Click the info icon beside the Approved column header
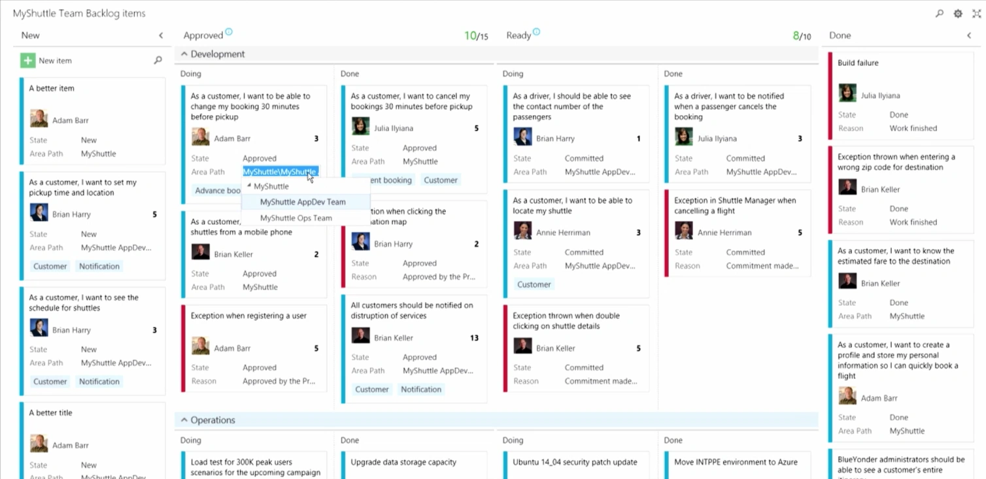The height and width of the screenshot is (479, 986). [x=228, y=32]
